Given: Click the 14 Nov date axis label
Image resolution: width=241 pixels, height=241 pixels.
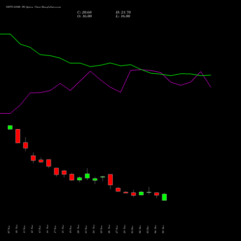Looking at the screenshot, I should point(47,229).
